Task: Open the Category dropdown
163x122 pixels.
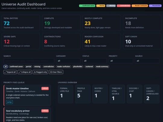Action: (68, 61)
